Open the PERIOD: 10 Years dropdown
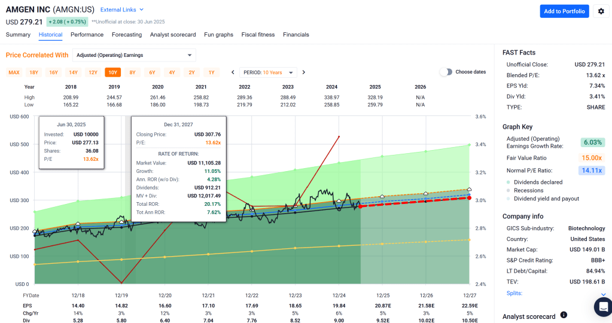This screenshot has height=323, width=612. [x=268, y=72]
